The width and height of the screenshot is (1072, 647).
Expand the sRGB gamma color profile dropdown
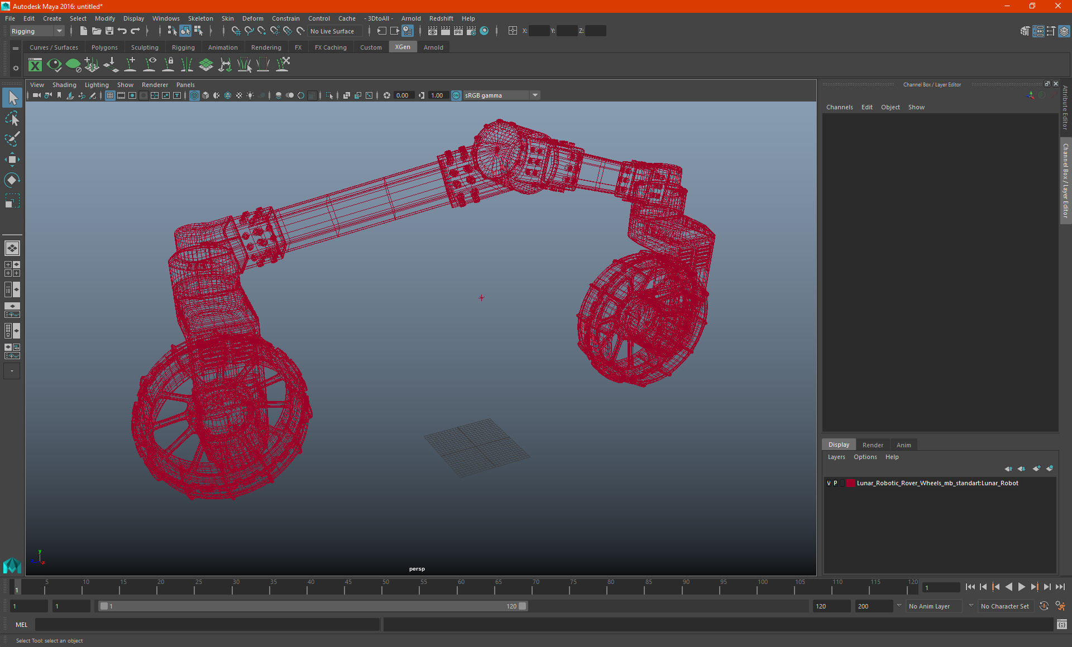536,95
